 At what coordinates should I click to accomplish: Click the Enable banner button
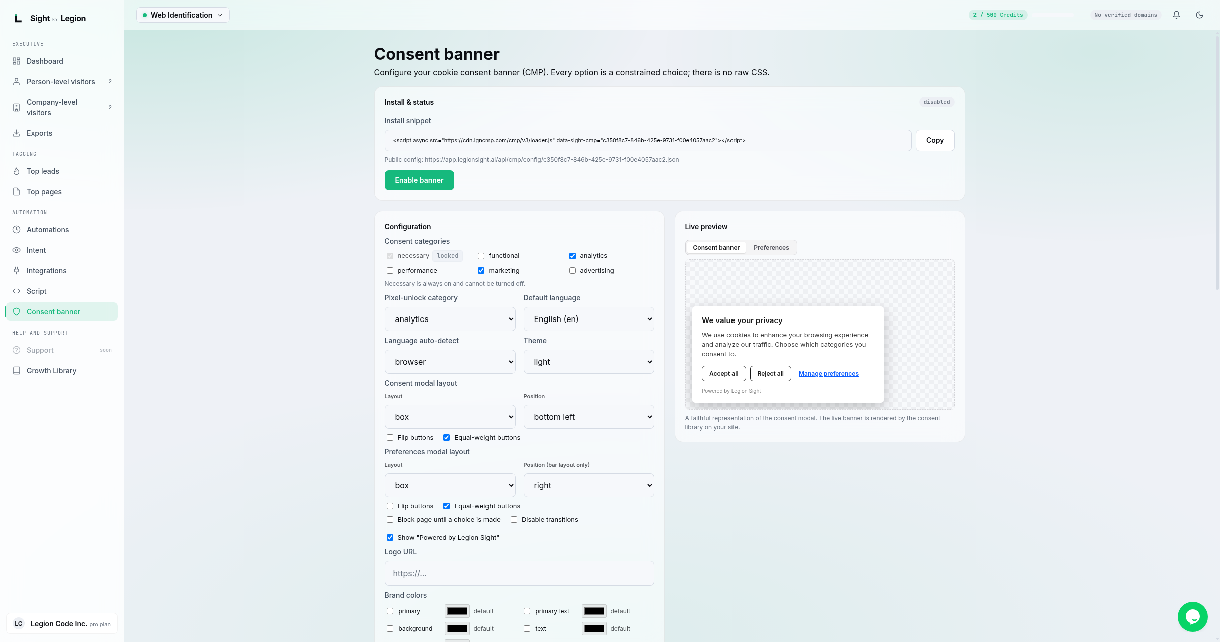click(x=419, y=180)
